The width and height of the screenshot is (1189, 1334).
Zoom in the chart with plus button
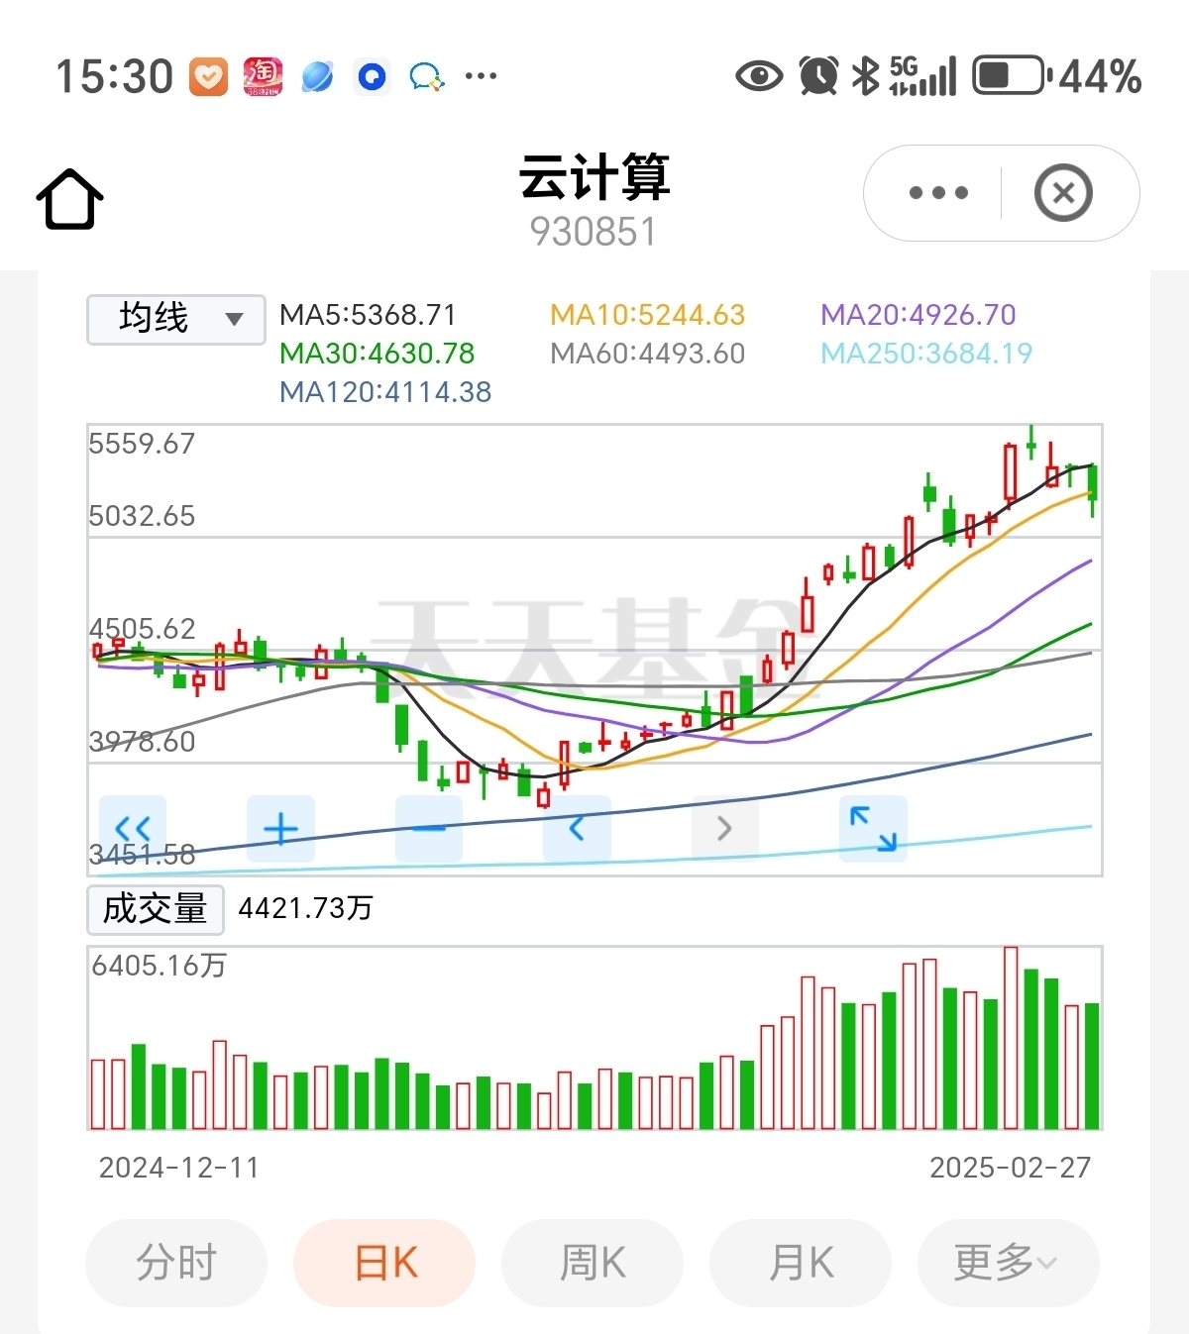tap(280, 828)
